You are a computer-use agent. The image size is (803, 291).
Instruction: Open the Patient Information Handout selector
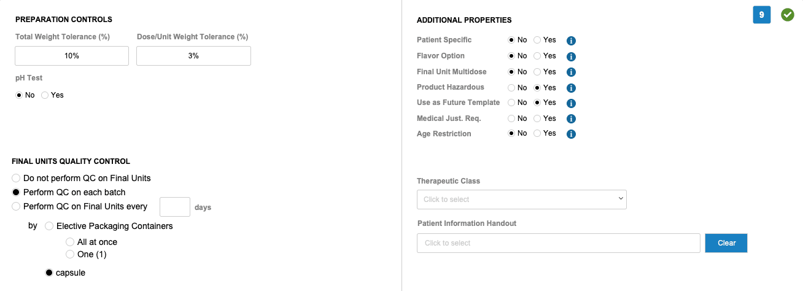click(x=559, y=243)
